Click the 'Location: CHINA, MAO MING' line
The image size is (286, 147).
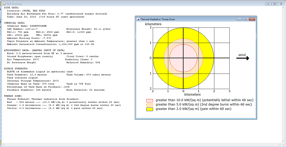[26, 11]
